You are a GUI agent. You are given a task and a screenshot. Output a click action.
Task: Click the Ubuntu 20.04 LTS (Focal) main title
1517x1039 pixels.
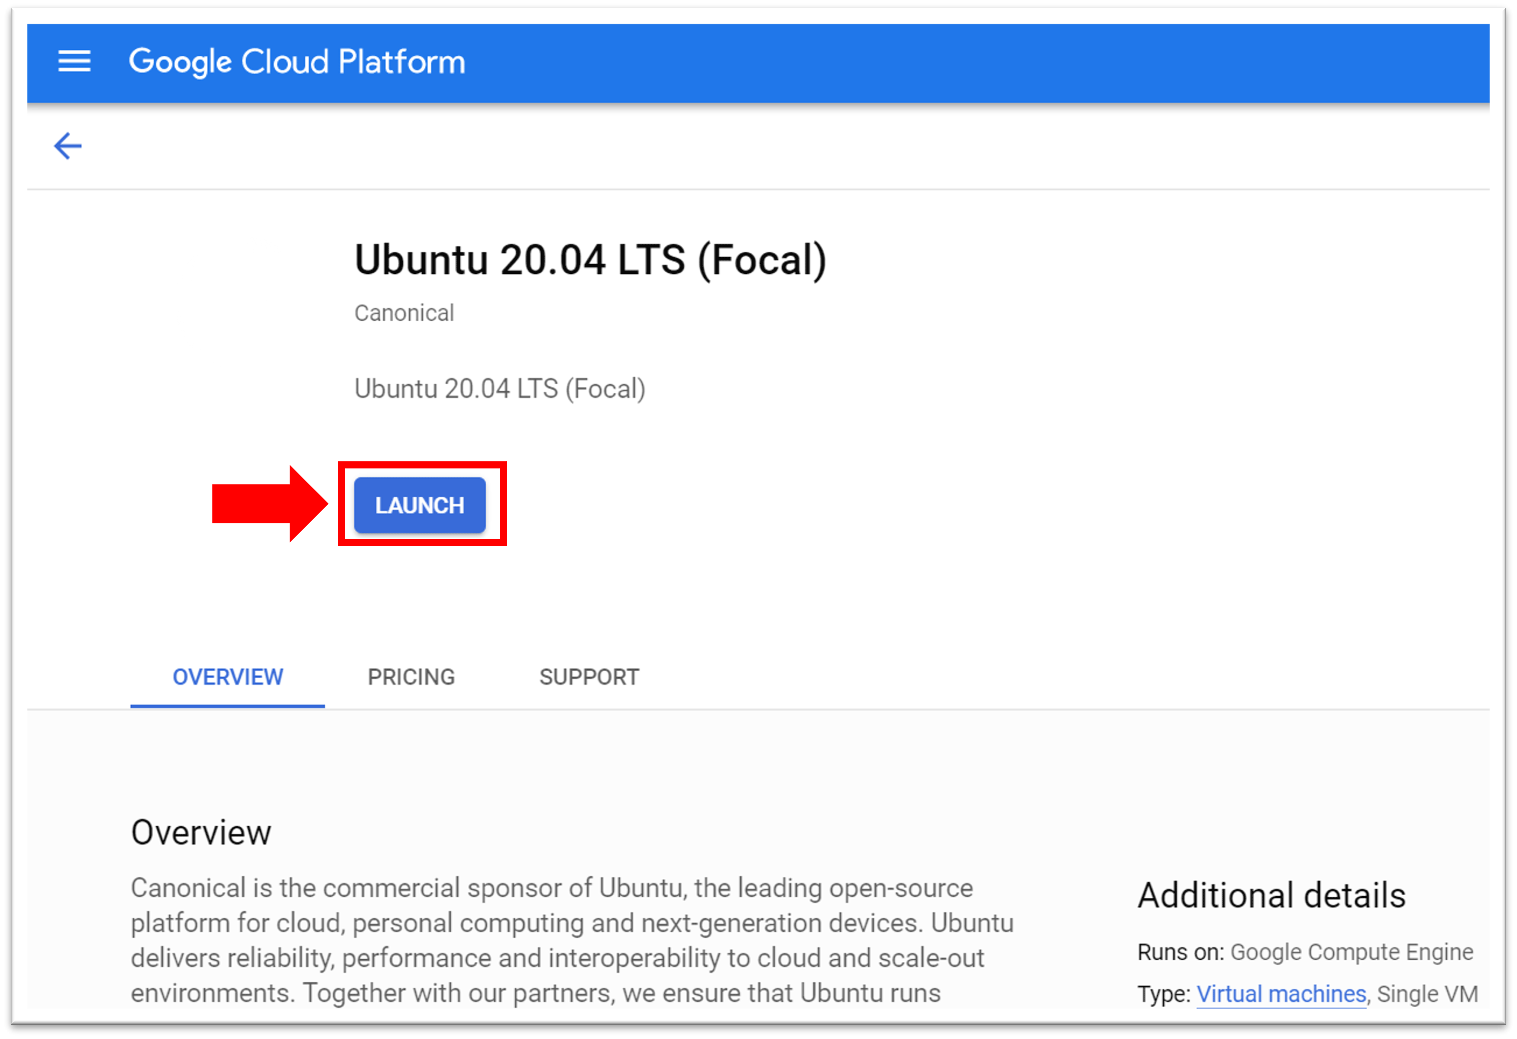coord(590,260)
